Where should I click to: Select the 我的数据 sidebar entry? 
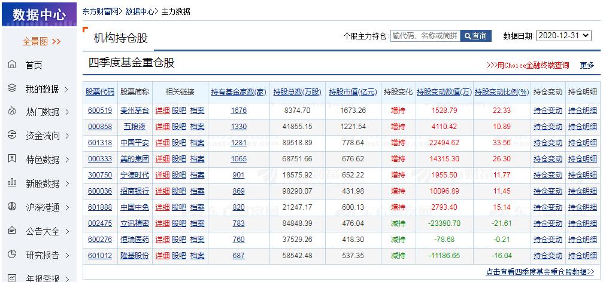point(43,89)
